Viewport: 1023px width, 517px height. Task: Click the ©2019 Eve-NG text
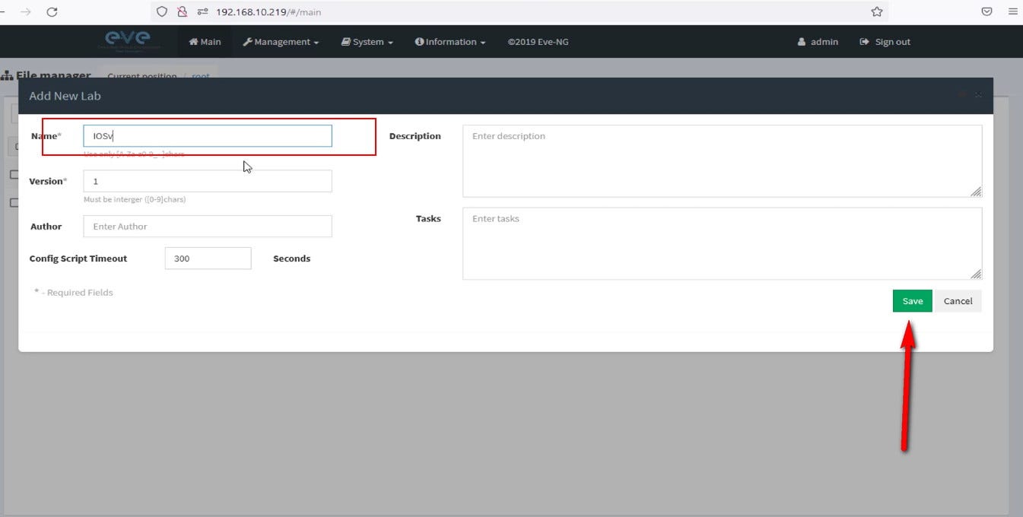click(x=538, y=42)
